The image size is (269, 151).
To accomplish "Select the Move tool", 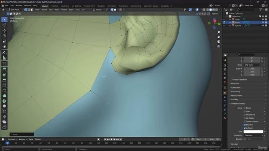I will [x=4, y=31].
